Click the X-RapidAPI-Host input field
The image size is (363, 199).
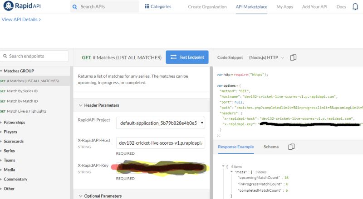(x=161, y=143)
